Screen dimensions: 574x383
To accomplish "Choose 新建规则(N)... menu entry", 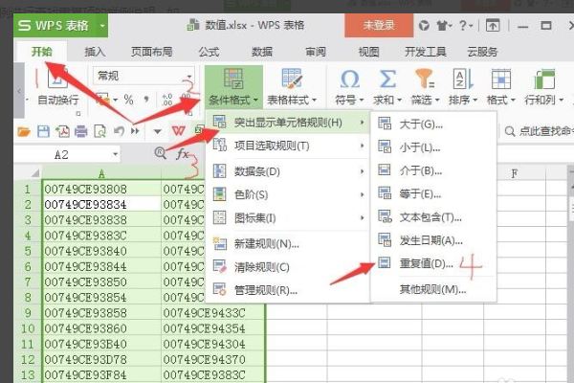I will [287, 244].
